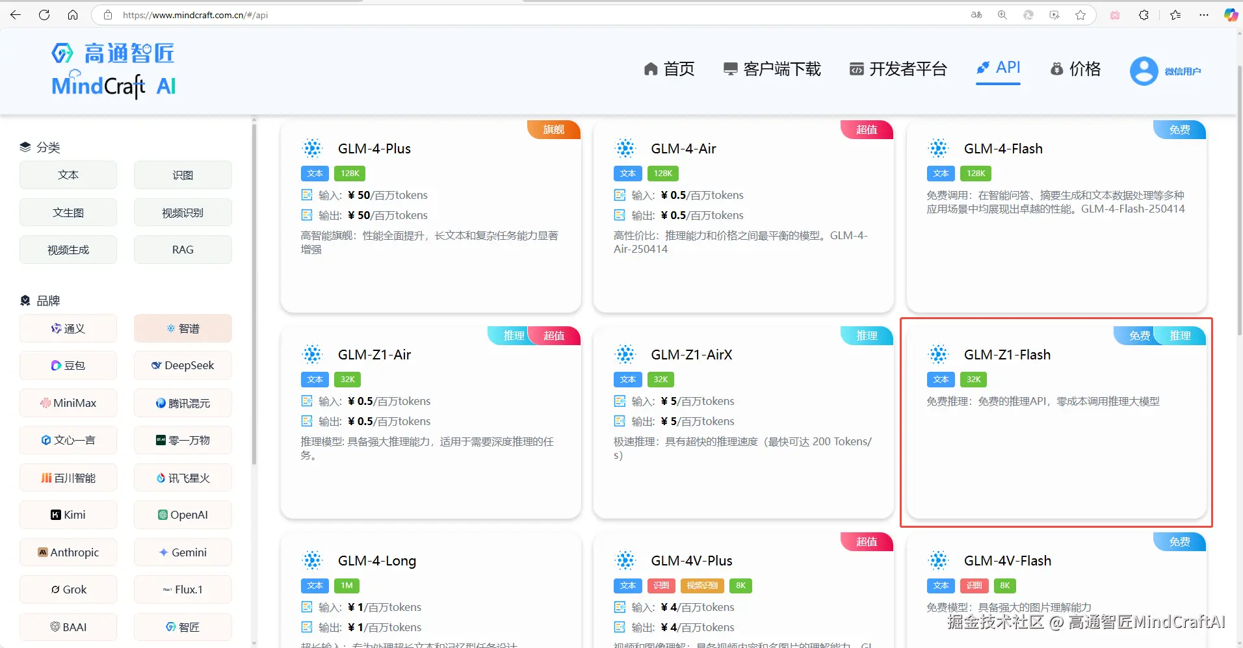Click the browser back arrow

click(16, 15)
